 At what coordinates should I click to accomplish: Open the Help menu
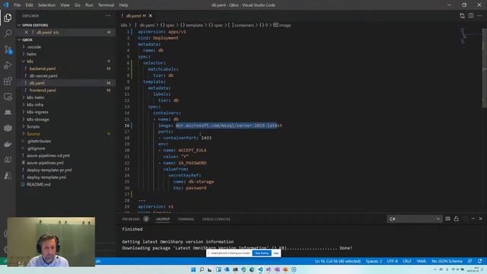123,5
